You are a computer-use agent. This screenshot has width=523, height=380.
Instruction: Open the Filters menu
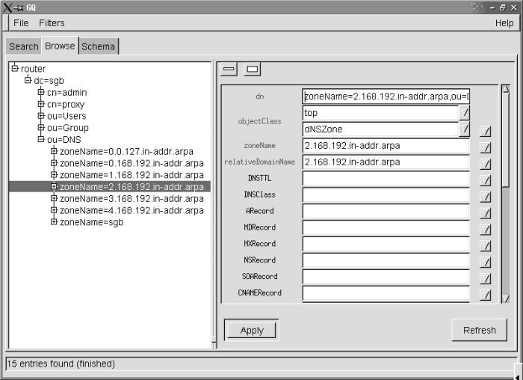(x=52, y=23)
